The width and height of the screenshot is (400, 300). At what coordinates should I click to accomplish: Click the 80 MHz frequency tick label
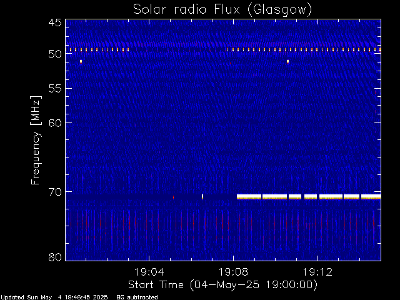(x=55, y=257)
